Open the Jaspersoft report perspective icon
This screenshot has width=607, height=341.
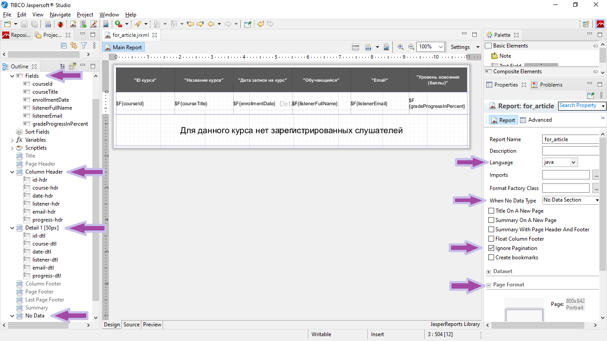tap(600, 24)
